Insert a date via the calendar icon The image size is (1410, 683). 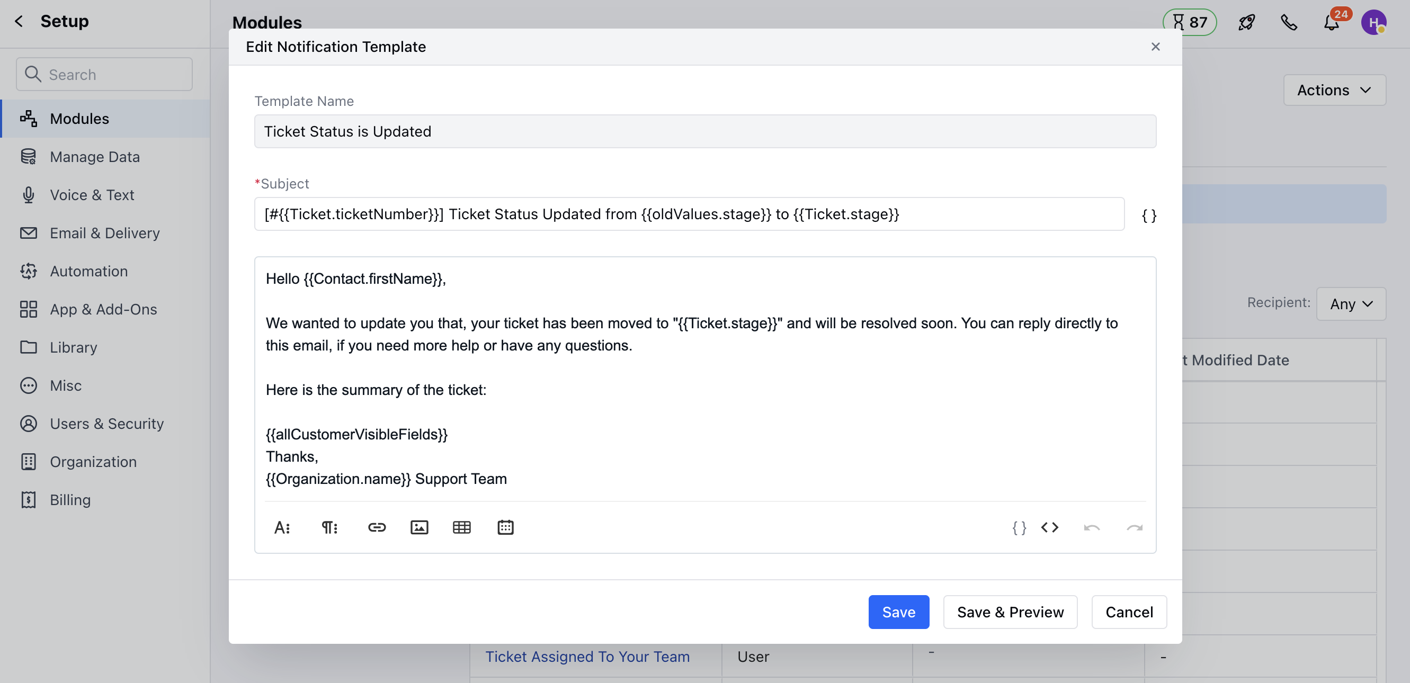pos(505,527)
